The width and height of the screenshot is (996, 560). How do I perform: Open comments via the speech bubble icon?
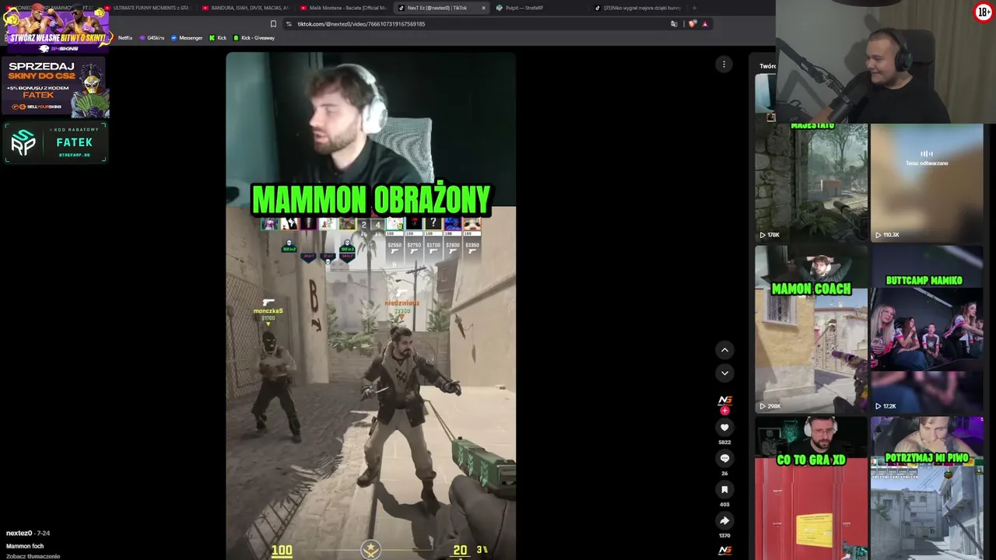coord(724,458)
